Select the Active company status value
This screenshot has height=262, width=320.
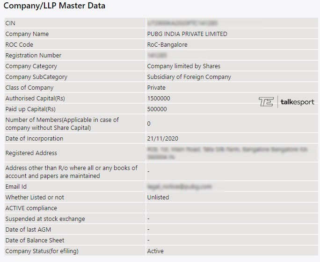(155, 251)
